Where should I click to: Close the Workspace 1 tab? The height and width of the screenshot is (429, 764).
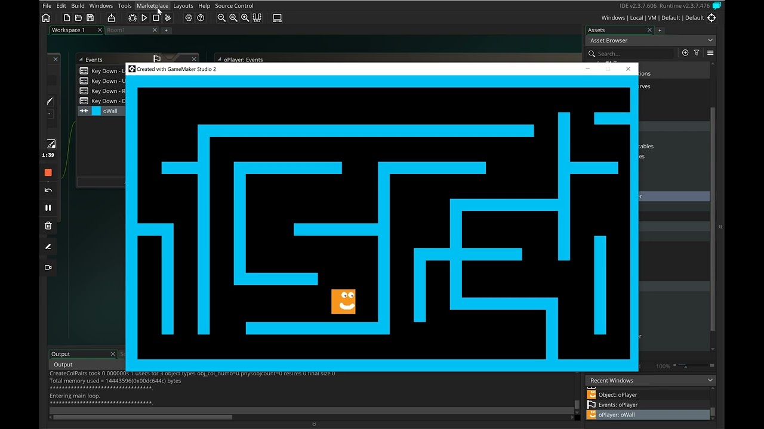[100, 30]
